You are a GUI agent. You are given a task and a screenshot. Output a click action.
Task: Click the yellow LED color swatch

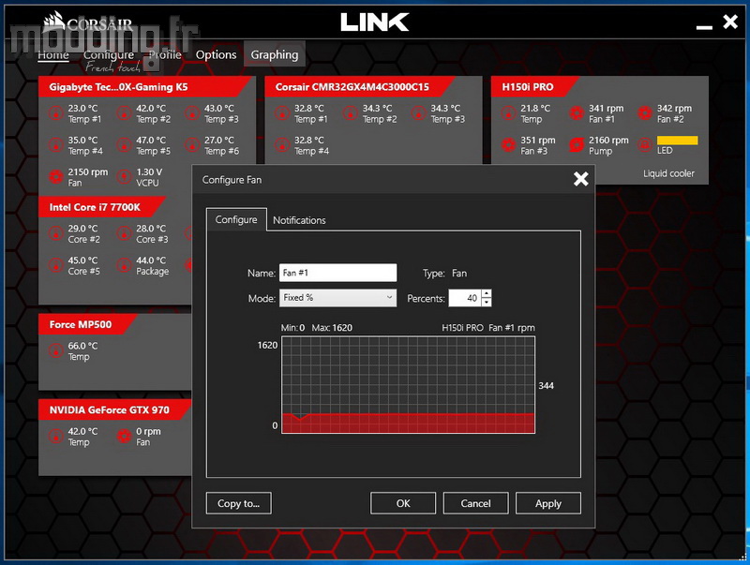tap(677, 140)
